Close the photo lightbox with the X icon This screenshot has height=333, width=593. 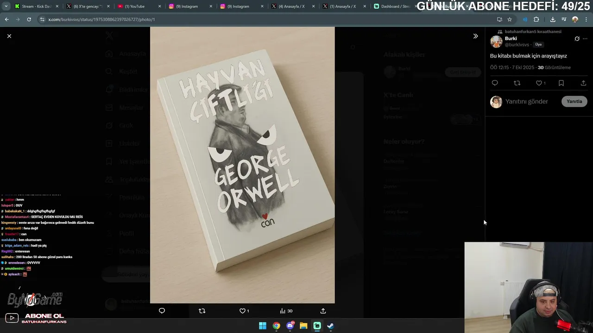(x=9, y=36)
